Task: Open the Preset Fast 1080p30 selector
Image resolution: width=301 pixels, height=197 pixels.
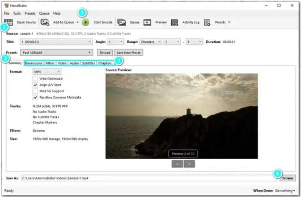Action: pyautogui.click(x=56, y=53)
